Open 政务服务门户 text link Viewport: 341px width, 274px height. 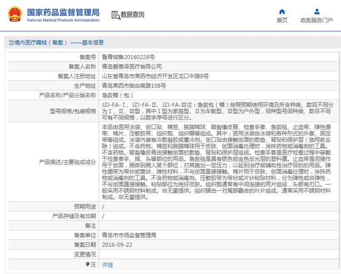click(316, 20)
